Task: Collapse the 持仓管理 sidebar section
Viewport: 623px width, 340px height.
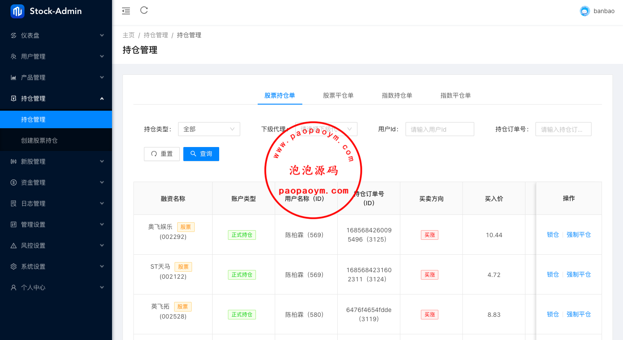Action: pyautogui.click(x=56, y=98)
